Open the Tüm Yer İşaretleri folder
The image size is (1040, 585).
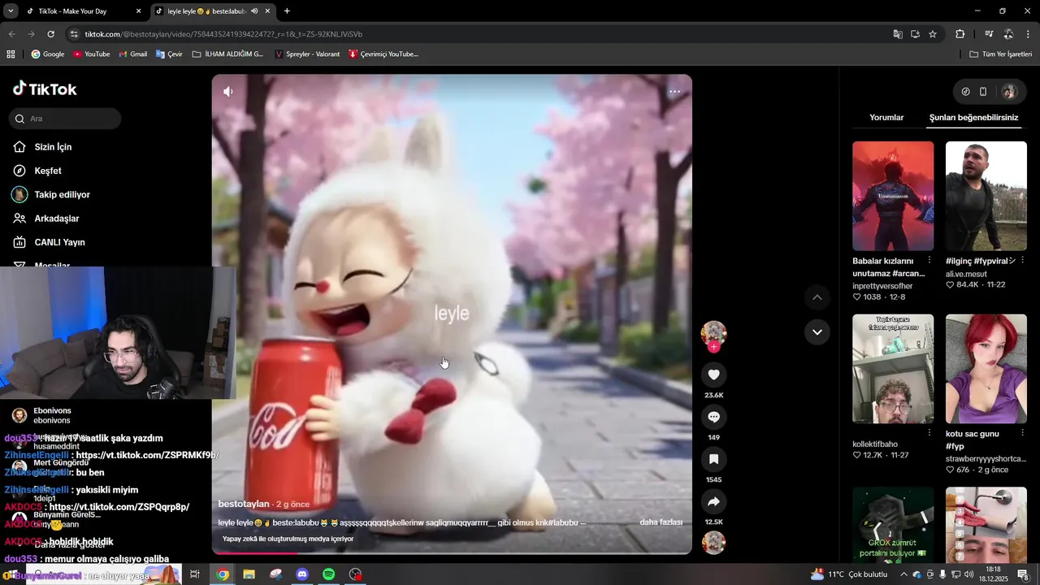pyautogui.click(x=1000, y=54)
